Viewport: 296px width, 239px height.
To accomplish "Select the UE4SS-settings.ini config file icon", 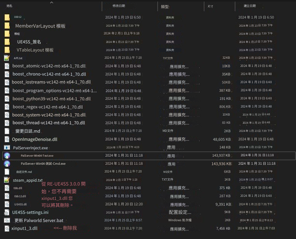I will 7,212.
